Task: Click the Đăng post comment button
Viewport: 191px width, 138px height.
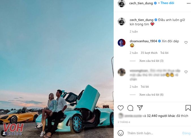Action: coord(186,133)
